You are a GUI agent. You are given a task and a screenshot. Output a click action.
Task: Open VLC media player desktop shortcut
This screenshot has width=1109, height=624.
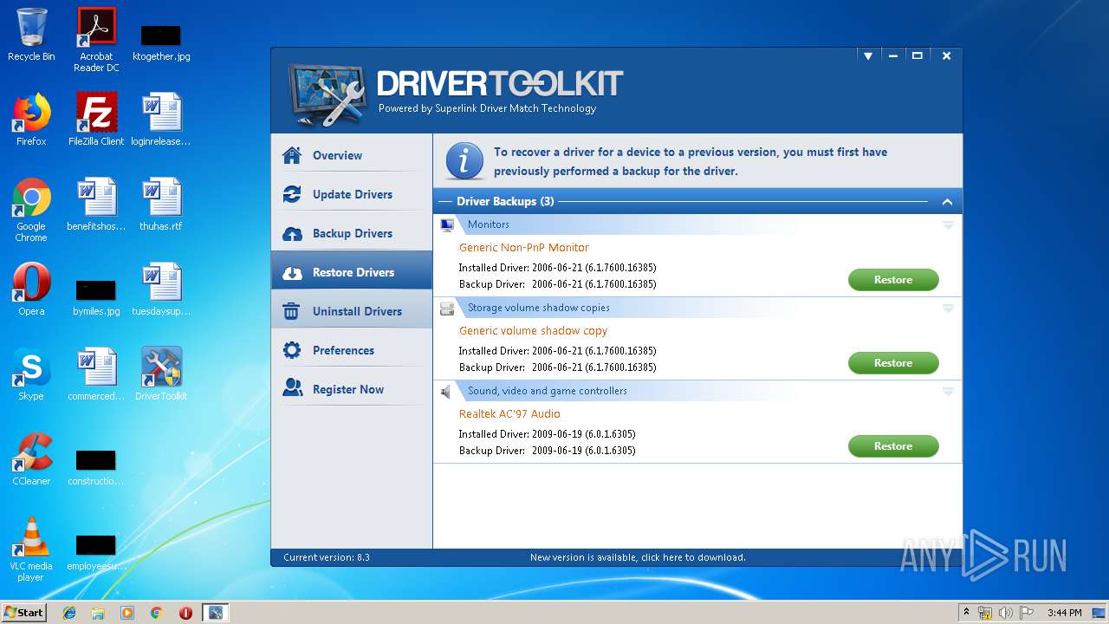(31, 549)
